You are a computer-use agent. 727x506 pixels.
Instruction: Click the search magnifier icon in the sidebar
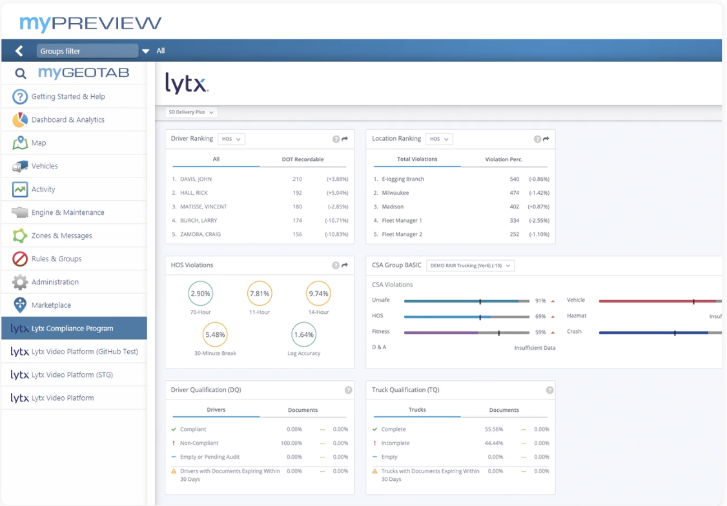[21, 74]
